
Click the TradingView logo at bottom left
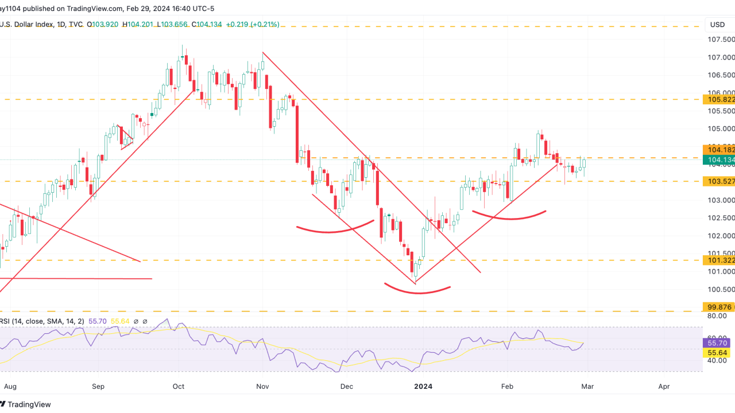(x=25, y=404)
